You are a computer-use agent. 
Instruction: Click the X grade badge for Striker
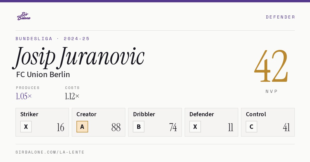(26, 127)
